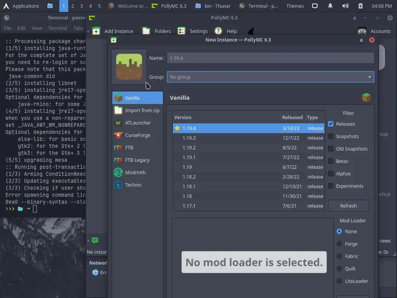The width and height of the screenshot is (397, 298).
Task: Open the Accounts menu icon
Action: click(x=362, y=31)
